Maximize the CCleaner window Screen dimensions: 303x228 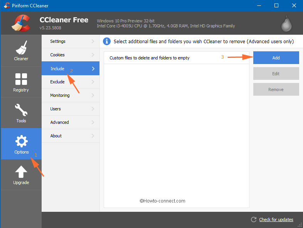coord(276,5)
